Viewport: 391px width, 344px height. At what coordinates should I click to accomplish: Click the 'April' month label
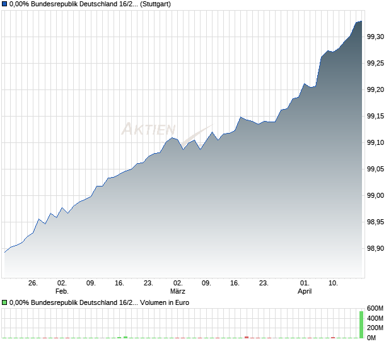(x=305, y=291)
